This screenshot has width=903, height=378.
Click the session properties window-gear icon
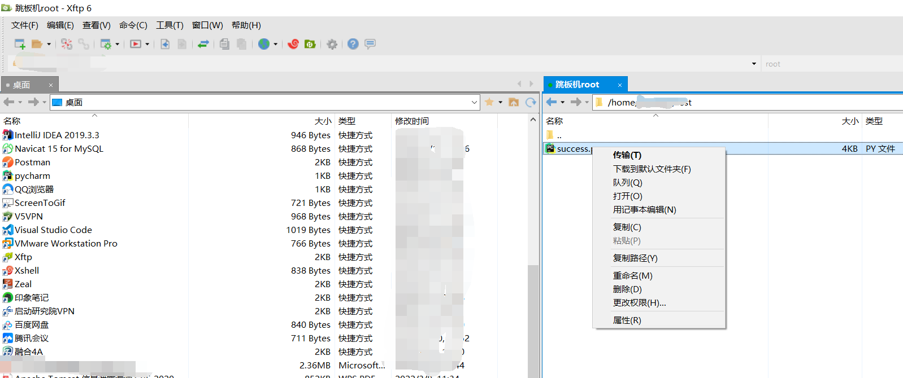(x=106, y=44)
